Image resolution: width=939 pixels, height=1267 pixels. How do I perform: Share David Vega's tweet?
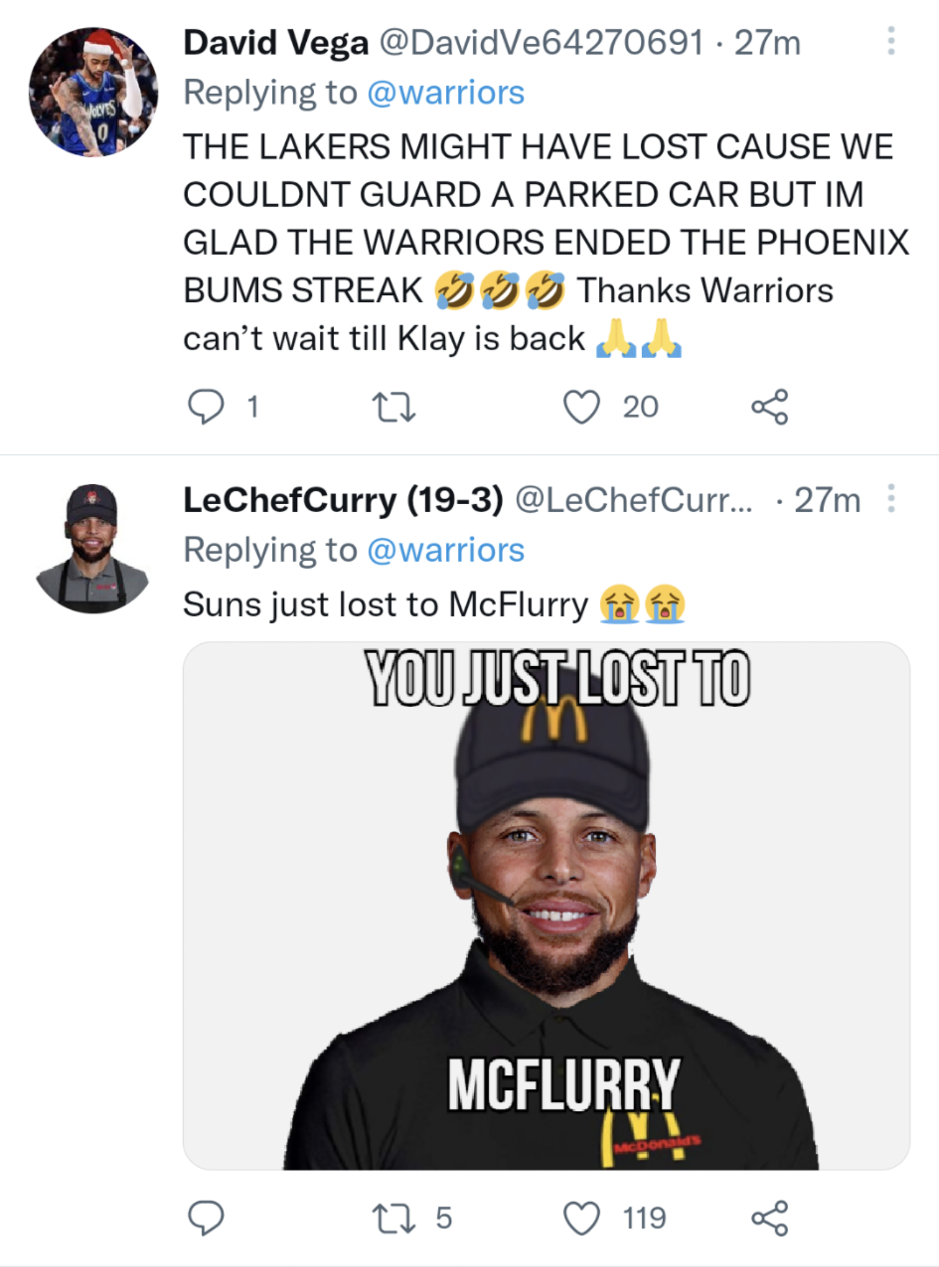point(770,407)
